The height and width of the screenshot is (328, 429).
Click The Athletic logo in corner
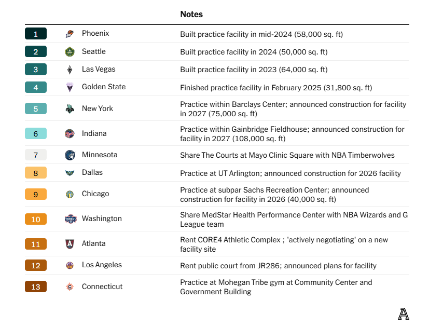403,313
